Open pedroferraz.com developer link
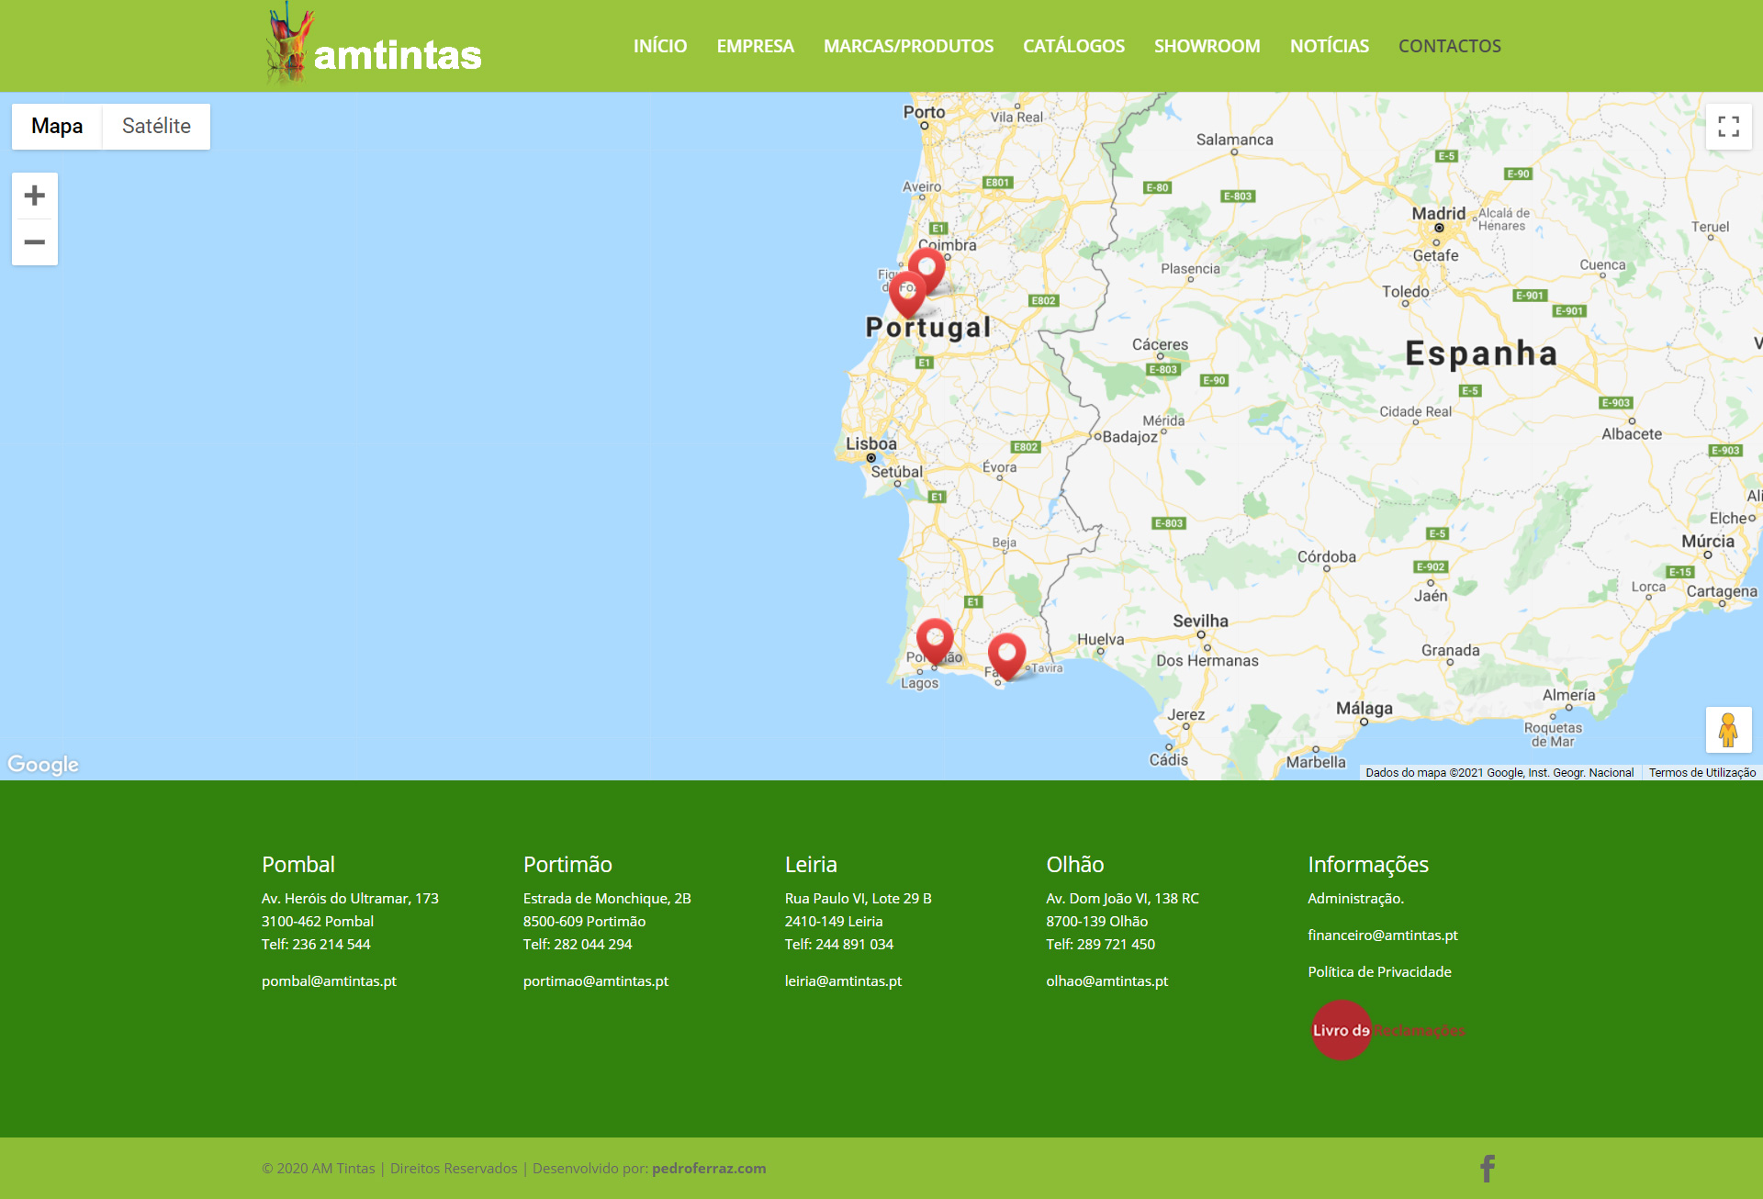 click(x=708, y=1168)
